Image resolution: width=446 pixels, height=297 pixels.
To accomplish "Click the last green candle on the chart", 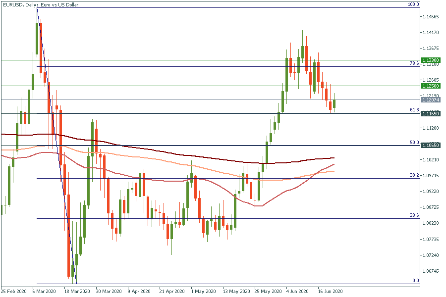I will click(334, 103).
